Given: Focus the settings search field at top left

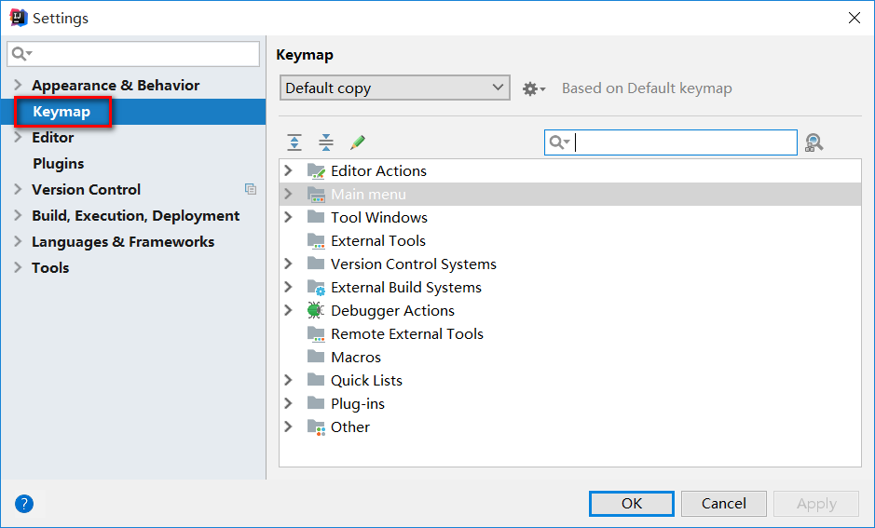Looking at the screenshot, I should pyautogui.click(x=133, y=54).
